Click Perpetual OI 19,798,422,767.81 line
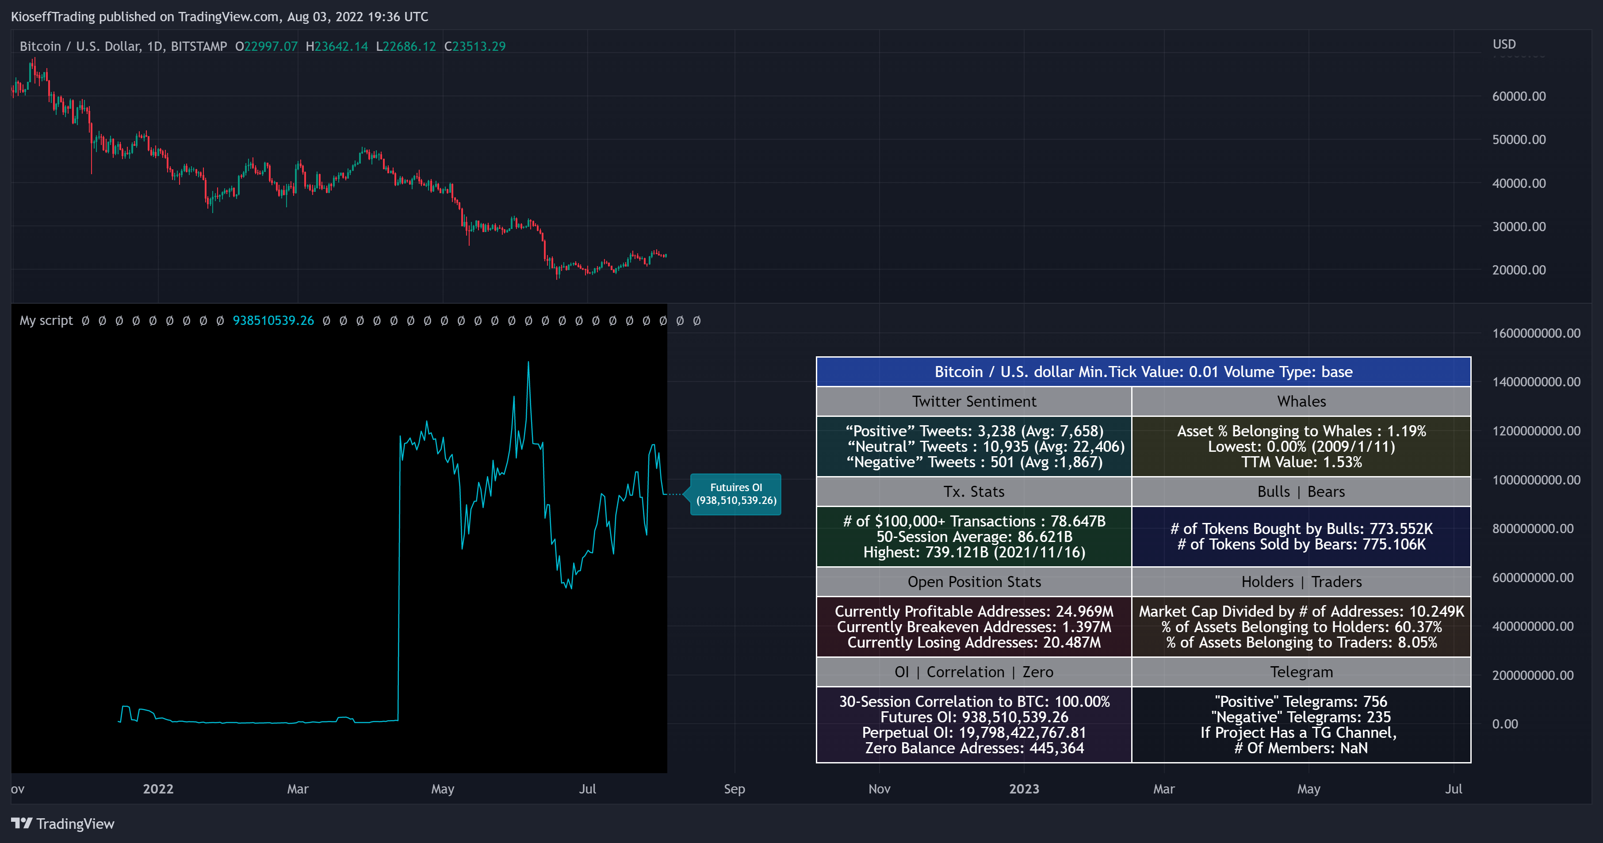This screenshot has height=843, width=1603. coord(974,733)
